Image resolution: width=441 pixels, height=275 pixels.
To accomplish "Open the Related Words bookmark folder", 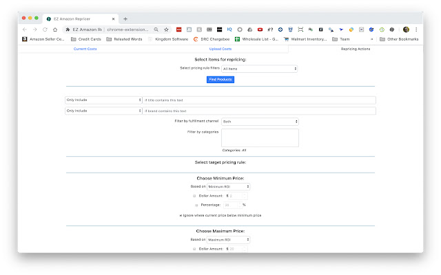I will [124, 39].
